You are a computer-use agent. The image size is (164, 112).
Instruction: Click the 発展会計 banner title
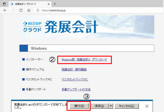[71, 27]
